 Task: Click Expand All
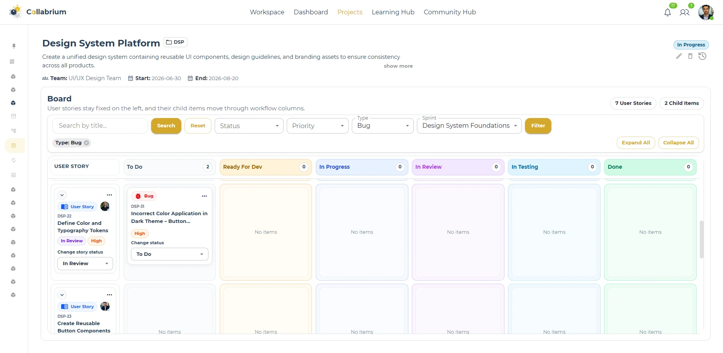click(636, 143)
